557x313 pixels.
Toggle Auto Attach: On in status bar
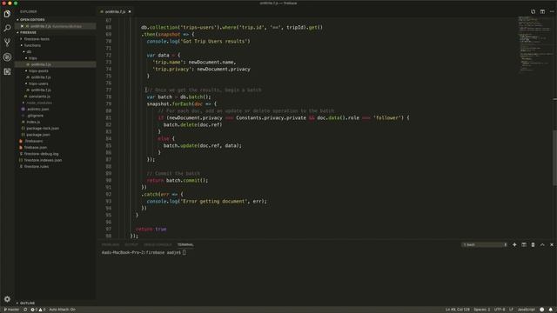pos(62,310)
